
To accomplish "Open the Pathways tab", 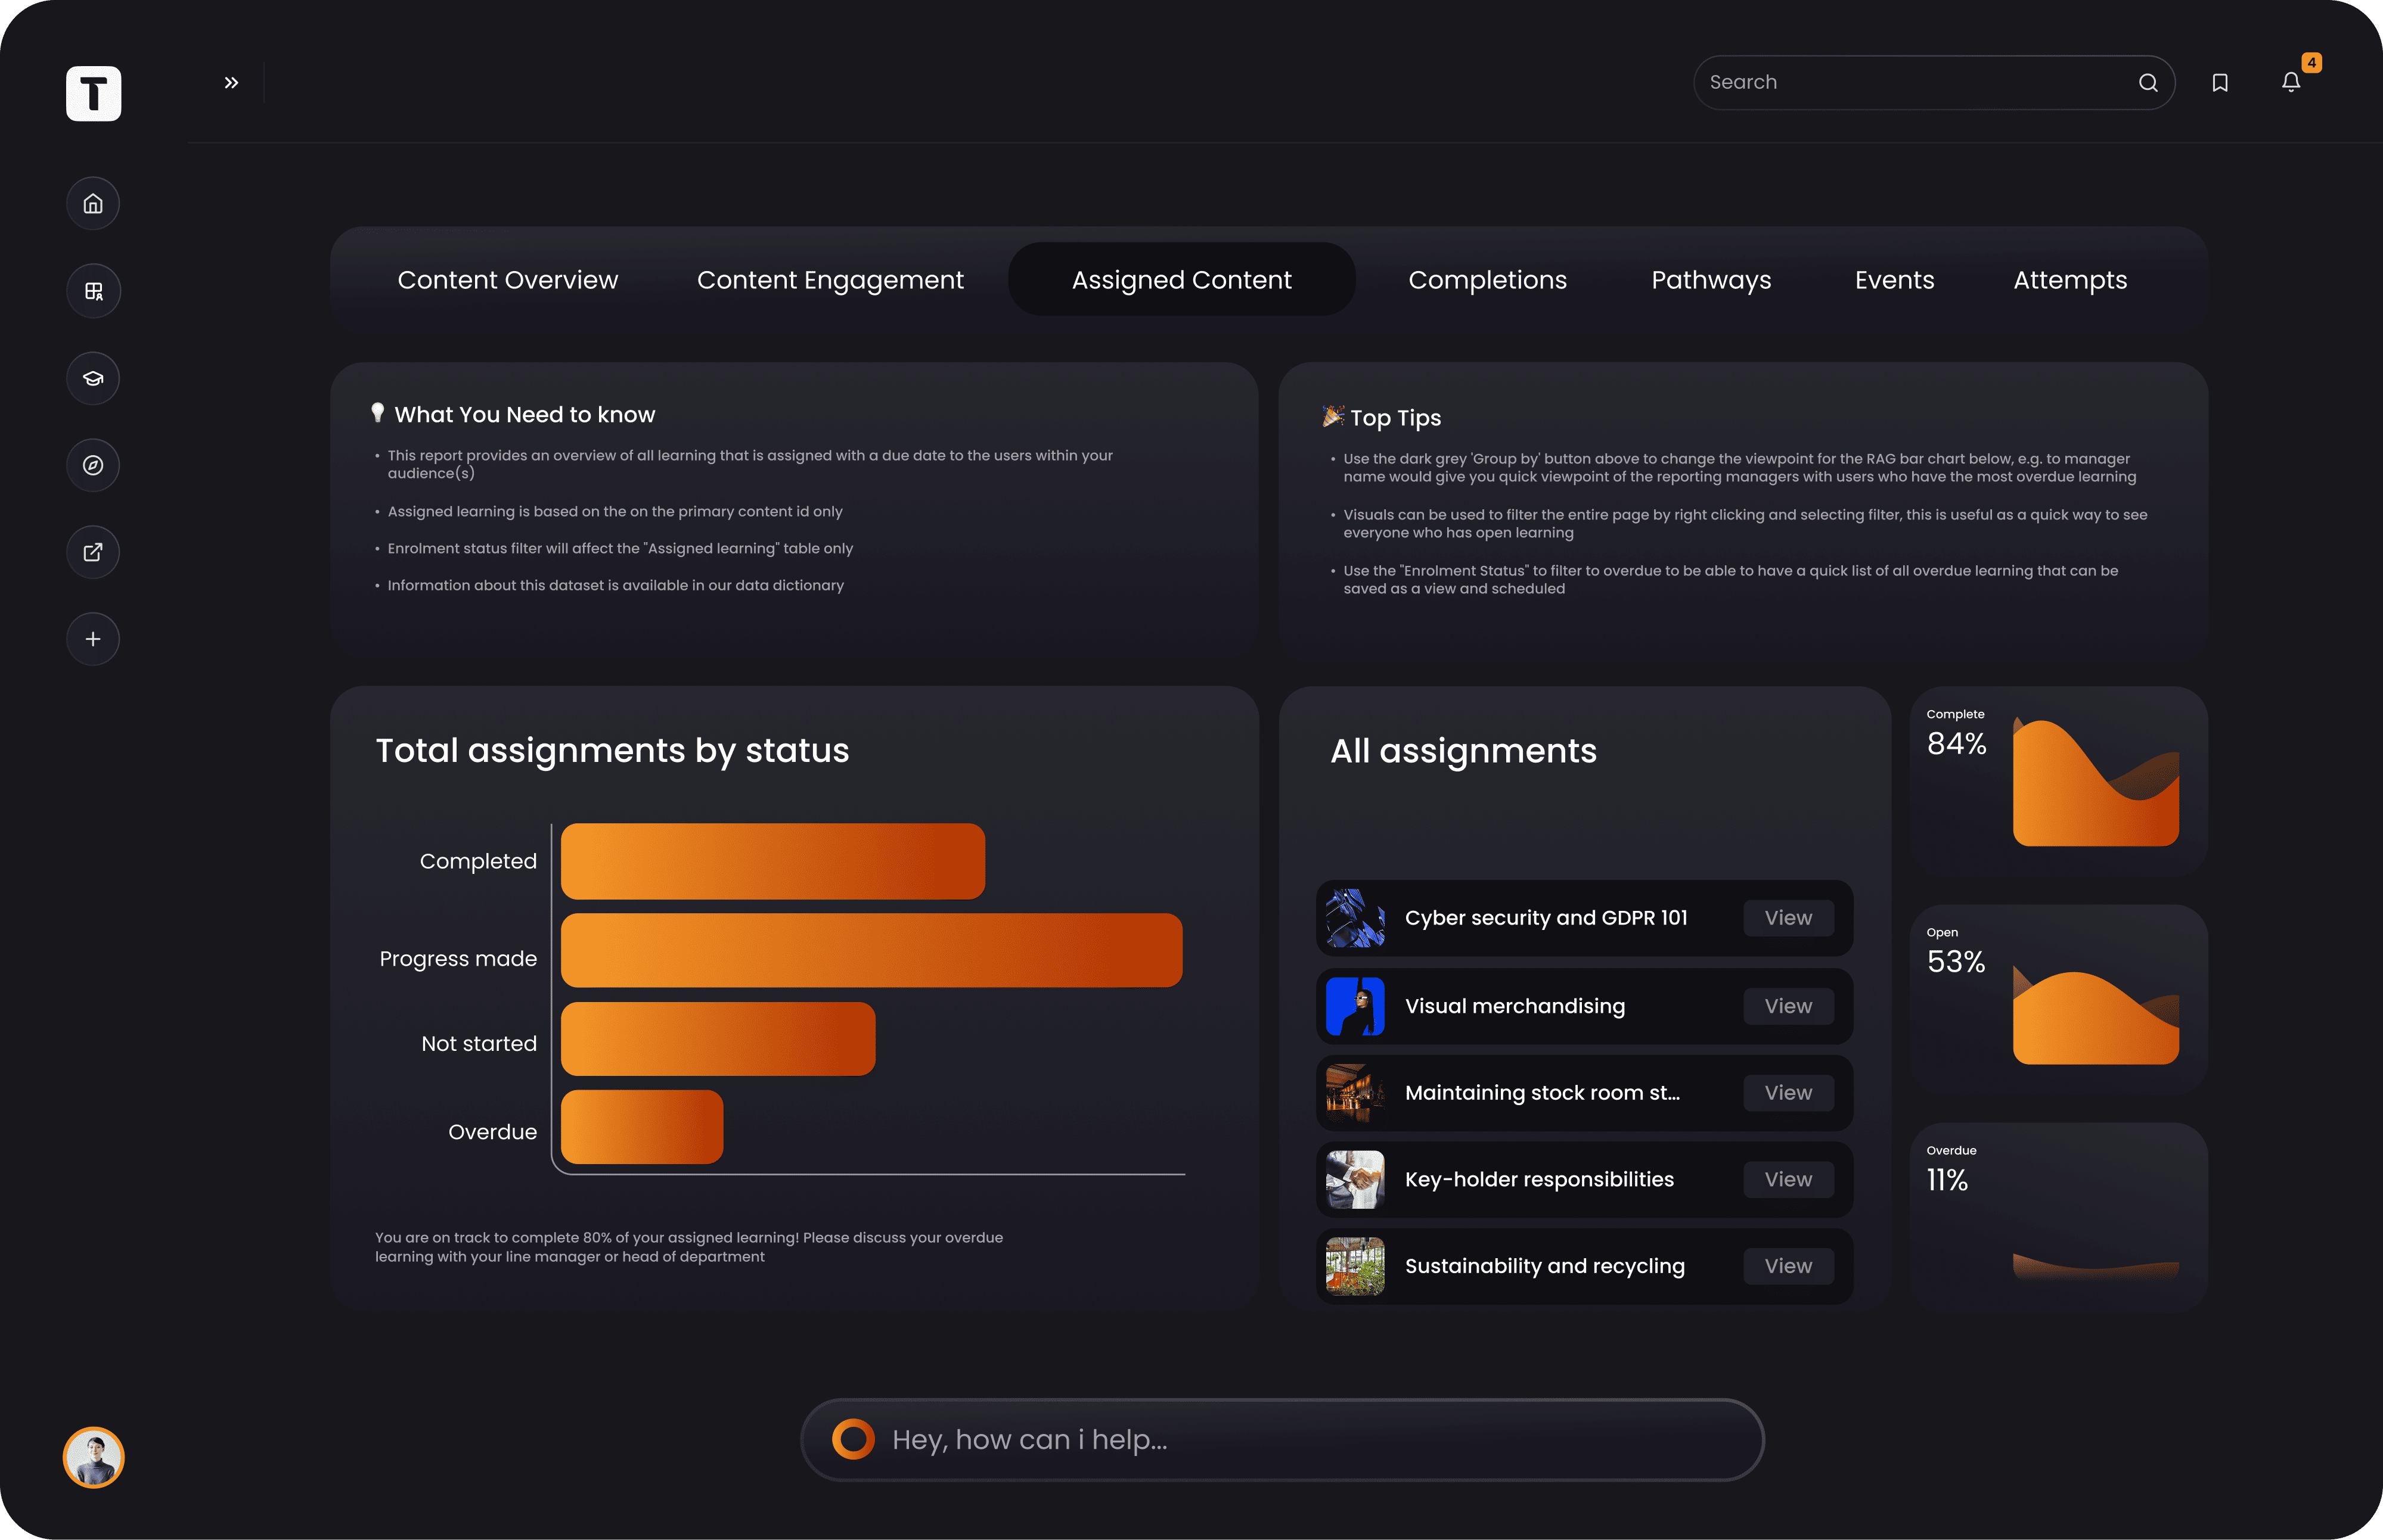I will pos(1711,280).
